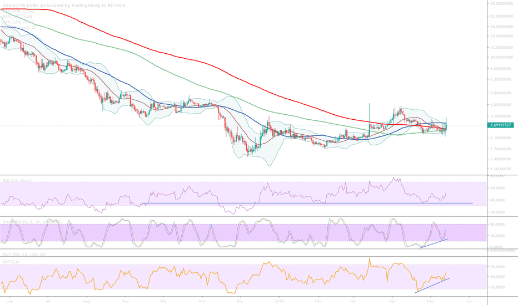Viewport: 518px width, 305px height.
Task: Click the Qtum / US Dollar chart title
Action: pos(63,6)
